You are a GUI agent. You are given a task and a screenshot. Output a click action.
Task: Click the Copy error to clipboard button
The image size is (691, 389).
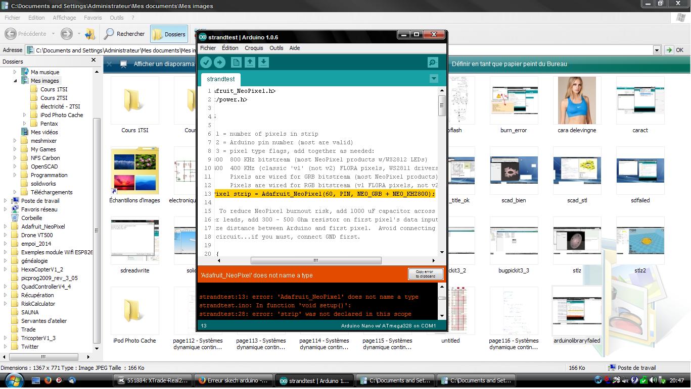pyautogui.click(x=426, y=274)
